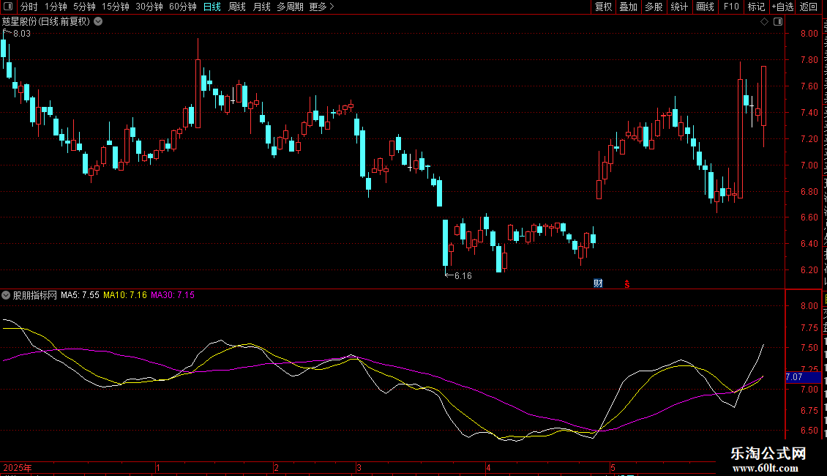Toggle the left sidebar panel icon

[8, 7]
